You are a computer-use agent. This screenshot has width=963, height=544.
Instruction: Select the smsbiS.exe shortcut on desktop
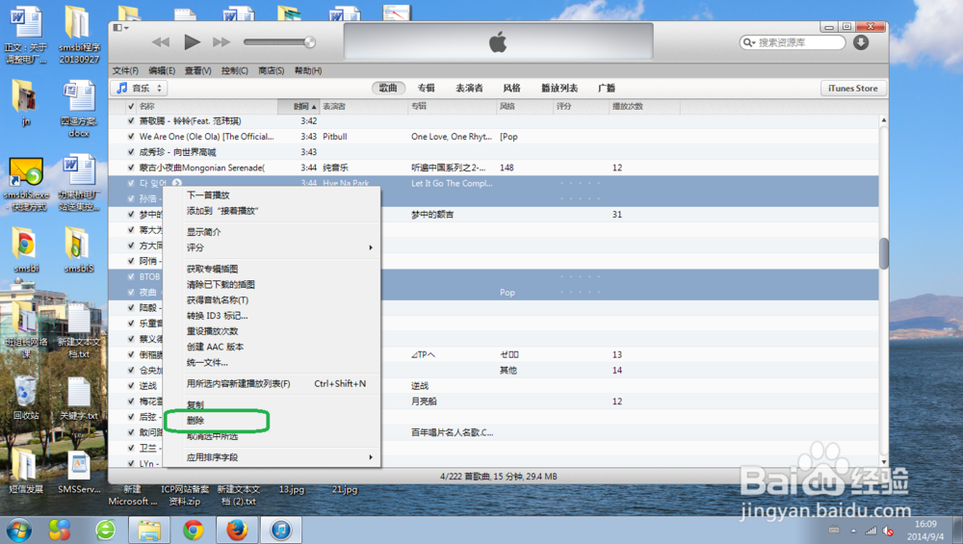pos(26,183)
